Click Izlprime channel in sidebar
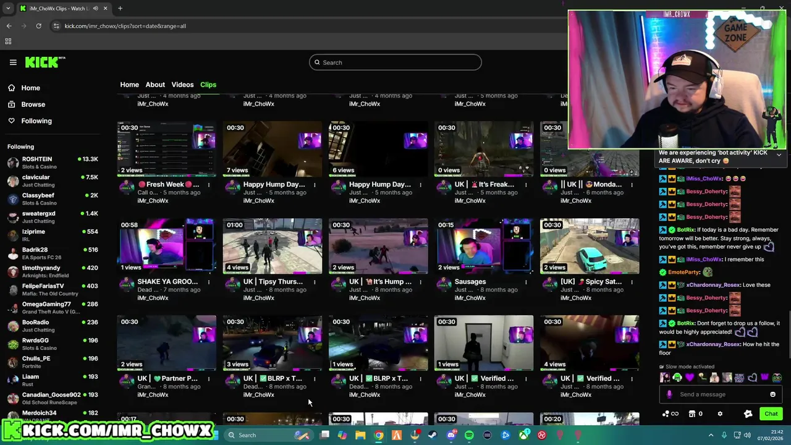Screen dimensions: 791x445 [53, 235]
